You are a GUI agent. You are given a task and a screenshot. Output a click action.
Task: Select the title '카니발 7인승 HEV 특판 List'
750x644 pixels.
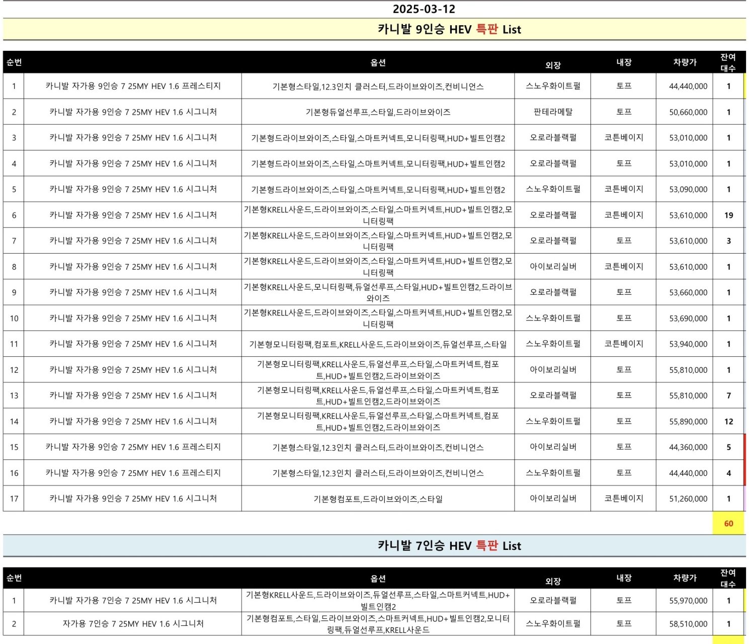449,545
